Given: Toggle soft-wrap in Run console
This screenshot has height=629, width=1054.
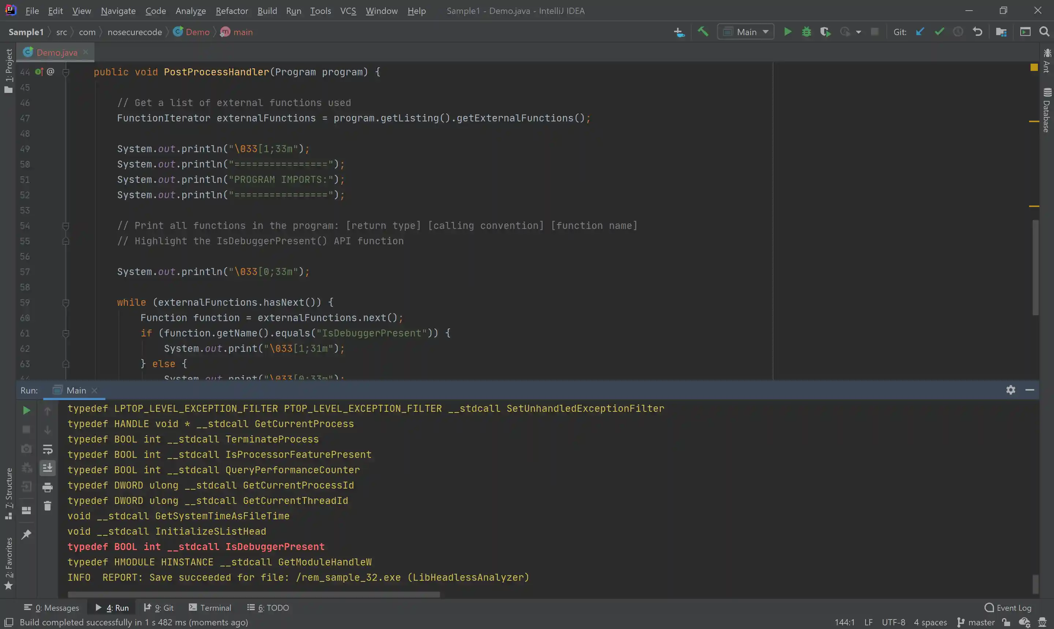Looking at the screenshot, I should 48,449.
